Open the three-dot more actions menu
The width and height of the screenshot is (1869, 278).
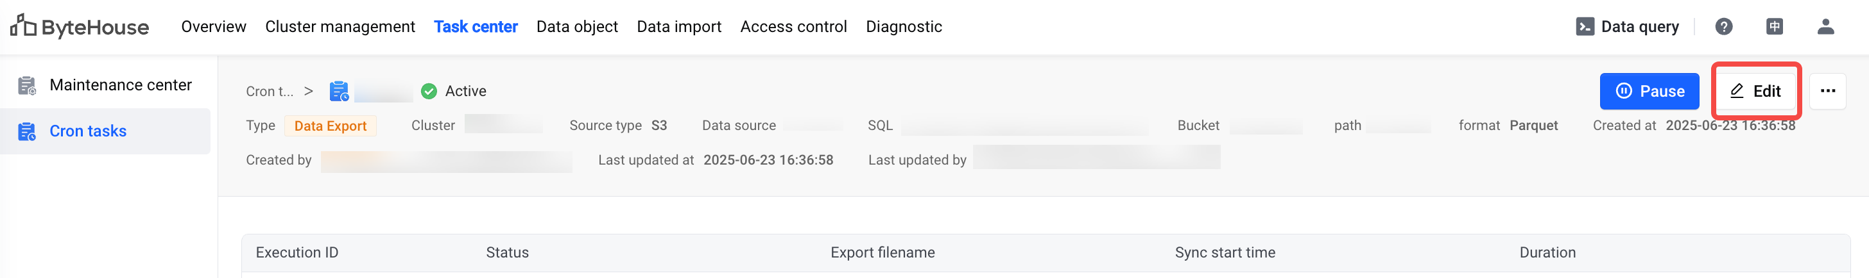click(1828, 91)
